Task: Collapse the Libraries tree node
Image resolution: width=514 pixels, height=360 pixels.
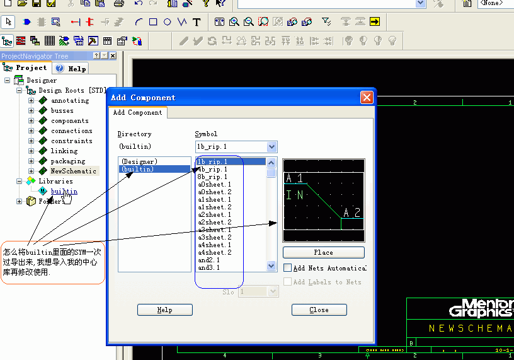Action: coord(20,181)
